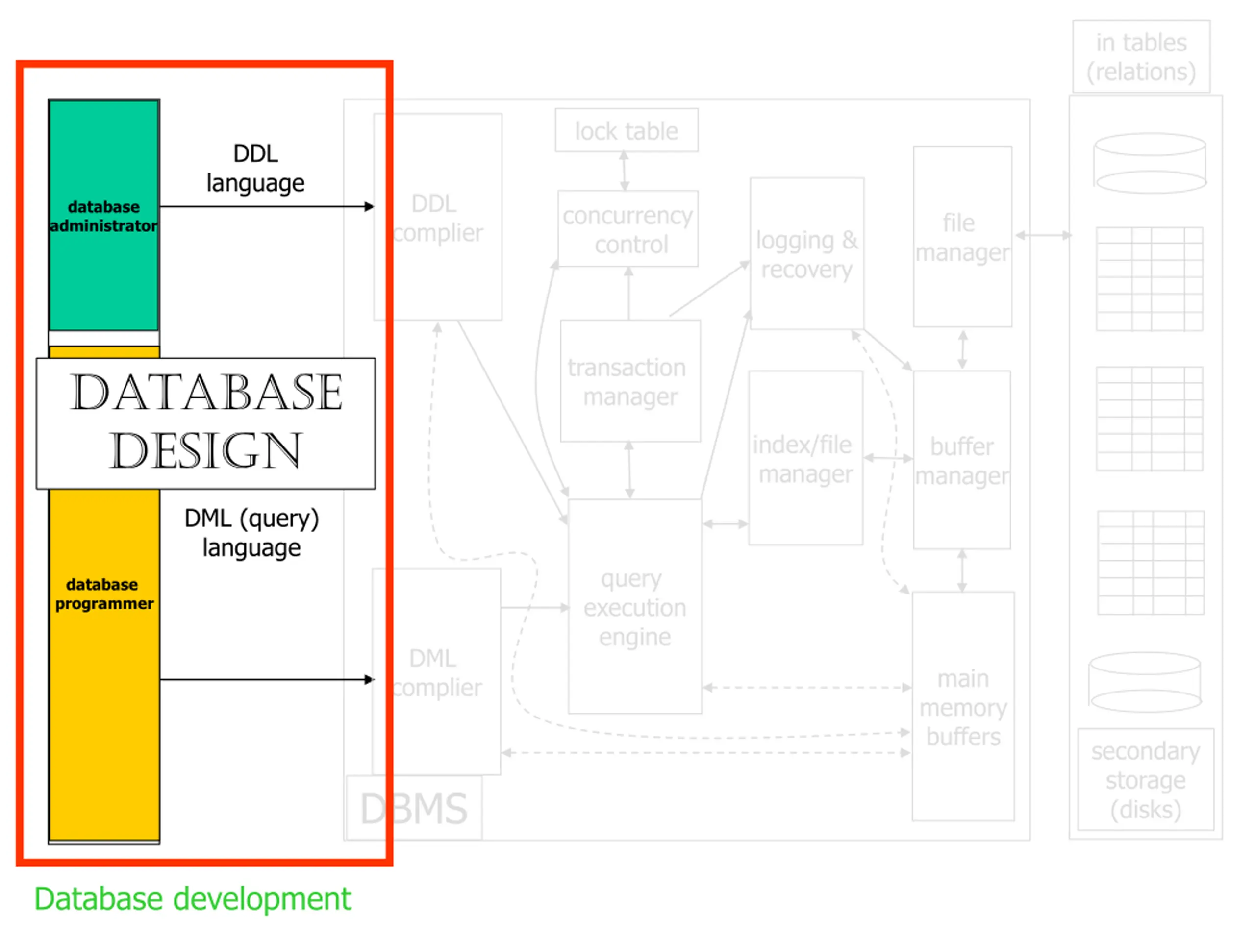Image resolution: width=1255 pixels, height=941 pixels.
Task: Click the DML (query) language label
Action: point(251,532)
